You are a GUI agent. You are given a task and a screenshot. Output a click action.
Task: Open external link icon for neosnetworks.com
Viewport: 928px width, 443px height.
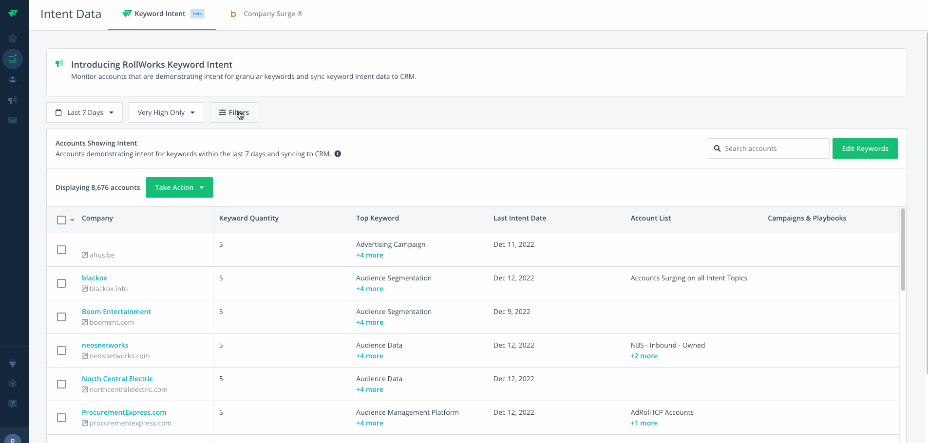pyautogui.click(x=85, y=356)
